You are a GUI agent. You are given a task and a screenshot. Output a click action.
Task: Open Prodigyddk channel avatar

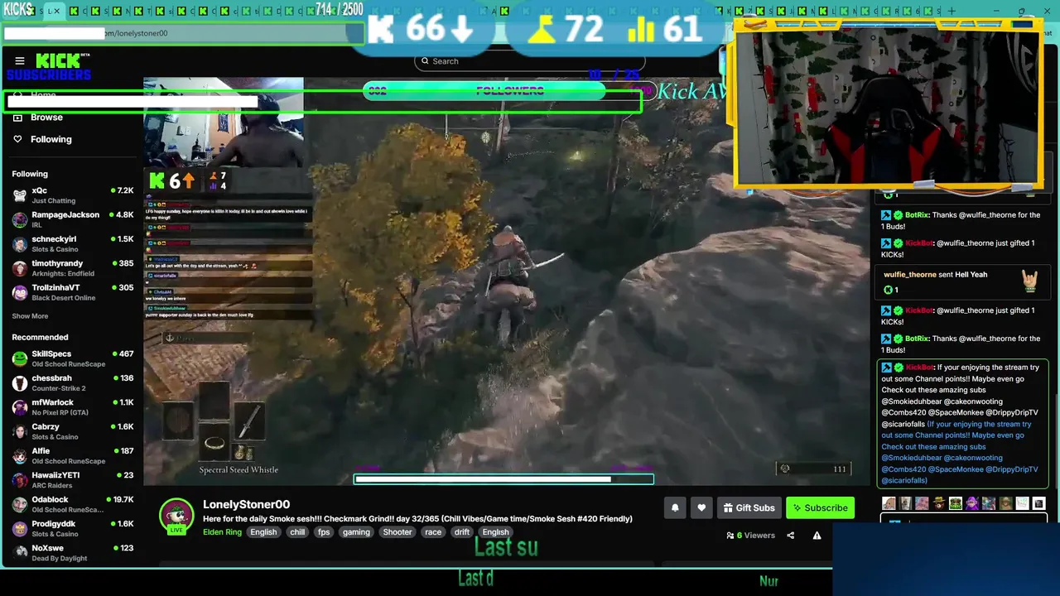pyautogui.click(x=20, y=528)
